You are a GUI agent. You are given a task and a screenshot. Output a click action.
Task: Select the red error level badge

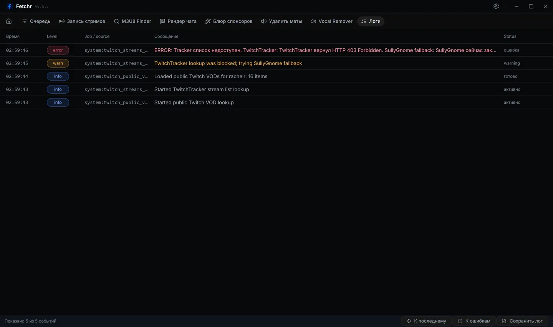[58, 50]
